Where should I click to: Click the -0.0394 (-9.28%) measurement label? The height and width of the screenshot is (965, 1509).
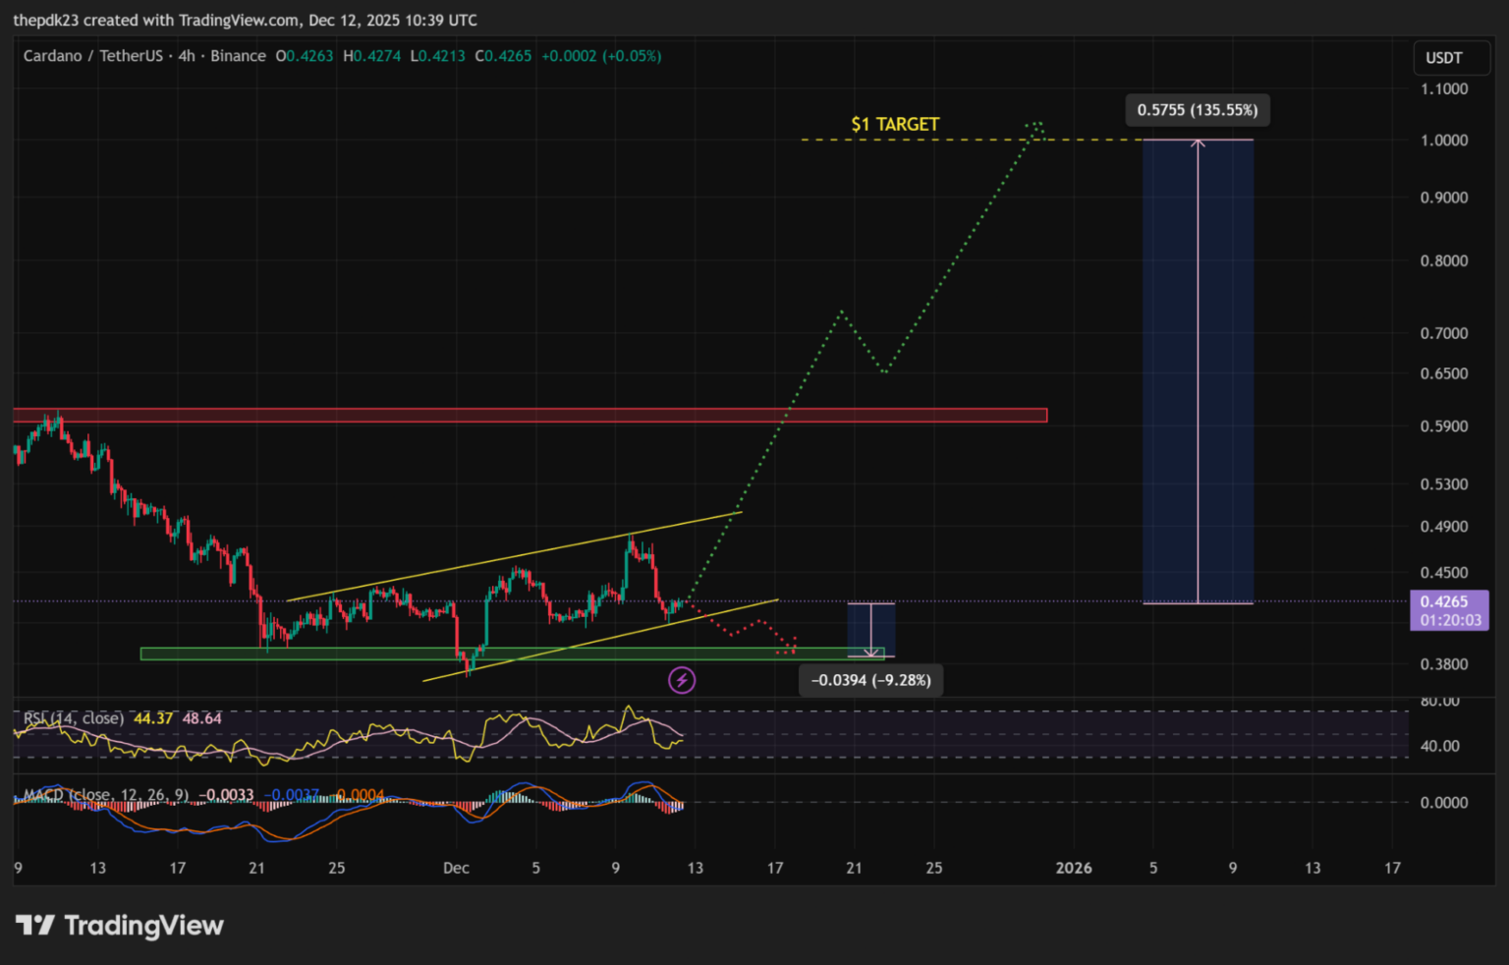click(870, 680)
